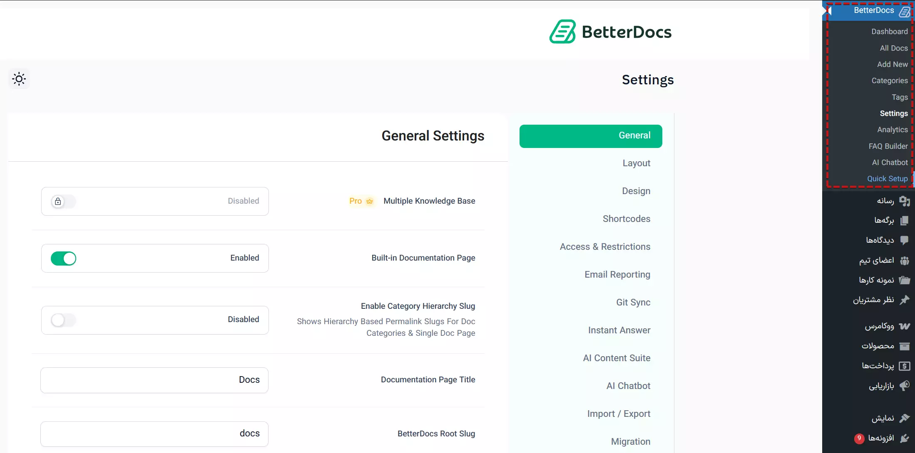Click the Enable Category Hierarchy Slug label

tap(418, 306)
